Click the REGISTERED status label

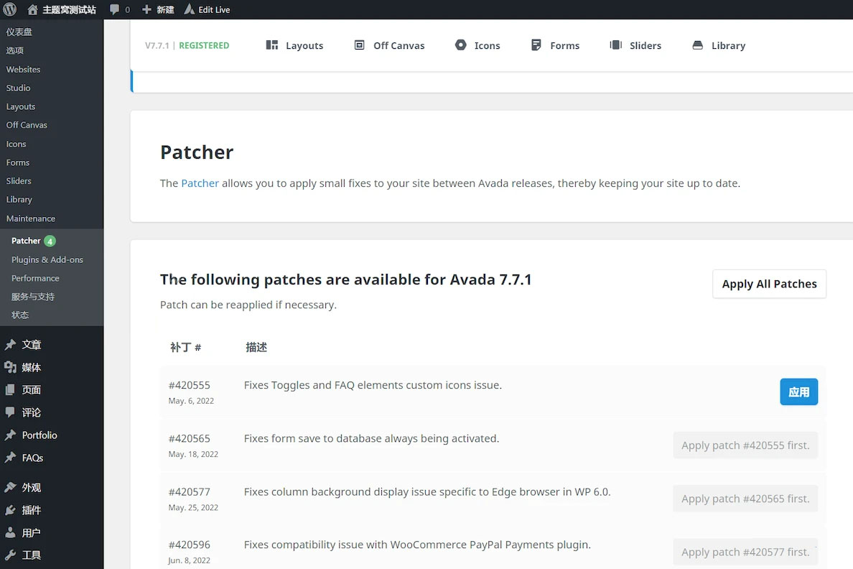(204, 46)
